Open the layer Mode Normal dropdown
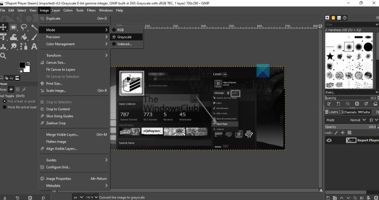This screenshot has height=200, width=379. coord(357,120)
